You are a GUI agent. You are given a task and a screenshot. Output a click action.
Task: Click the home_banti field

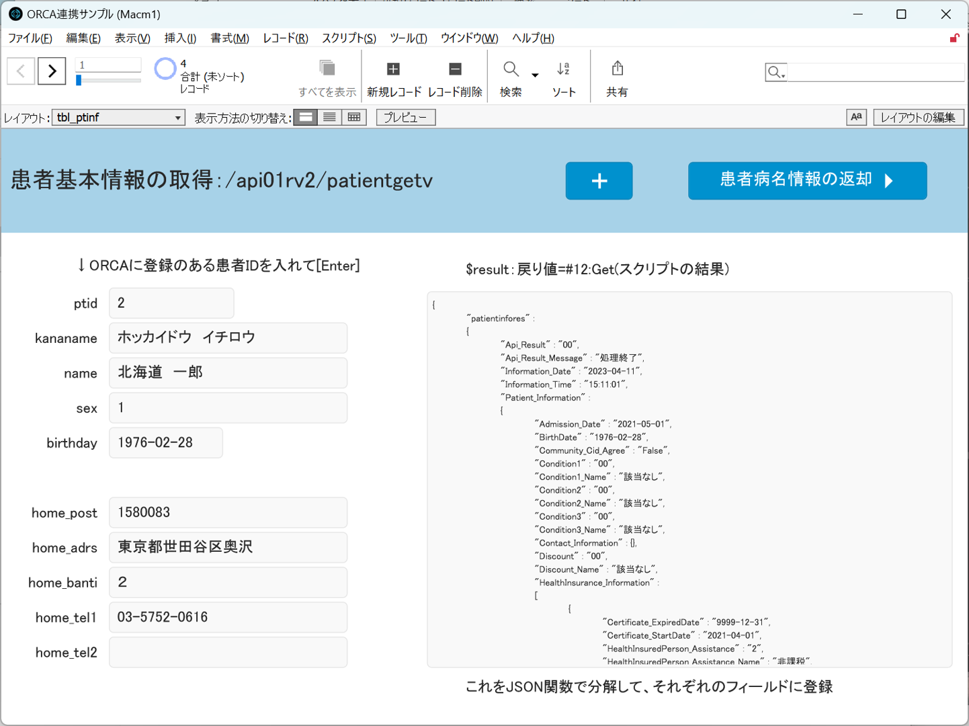(x=228, y=582)
